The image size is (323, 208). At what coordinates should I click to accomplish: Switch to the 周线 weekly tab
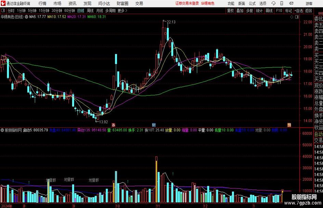point(90,11)
